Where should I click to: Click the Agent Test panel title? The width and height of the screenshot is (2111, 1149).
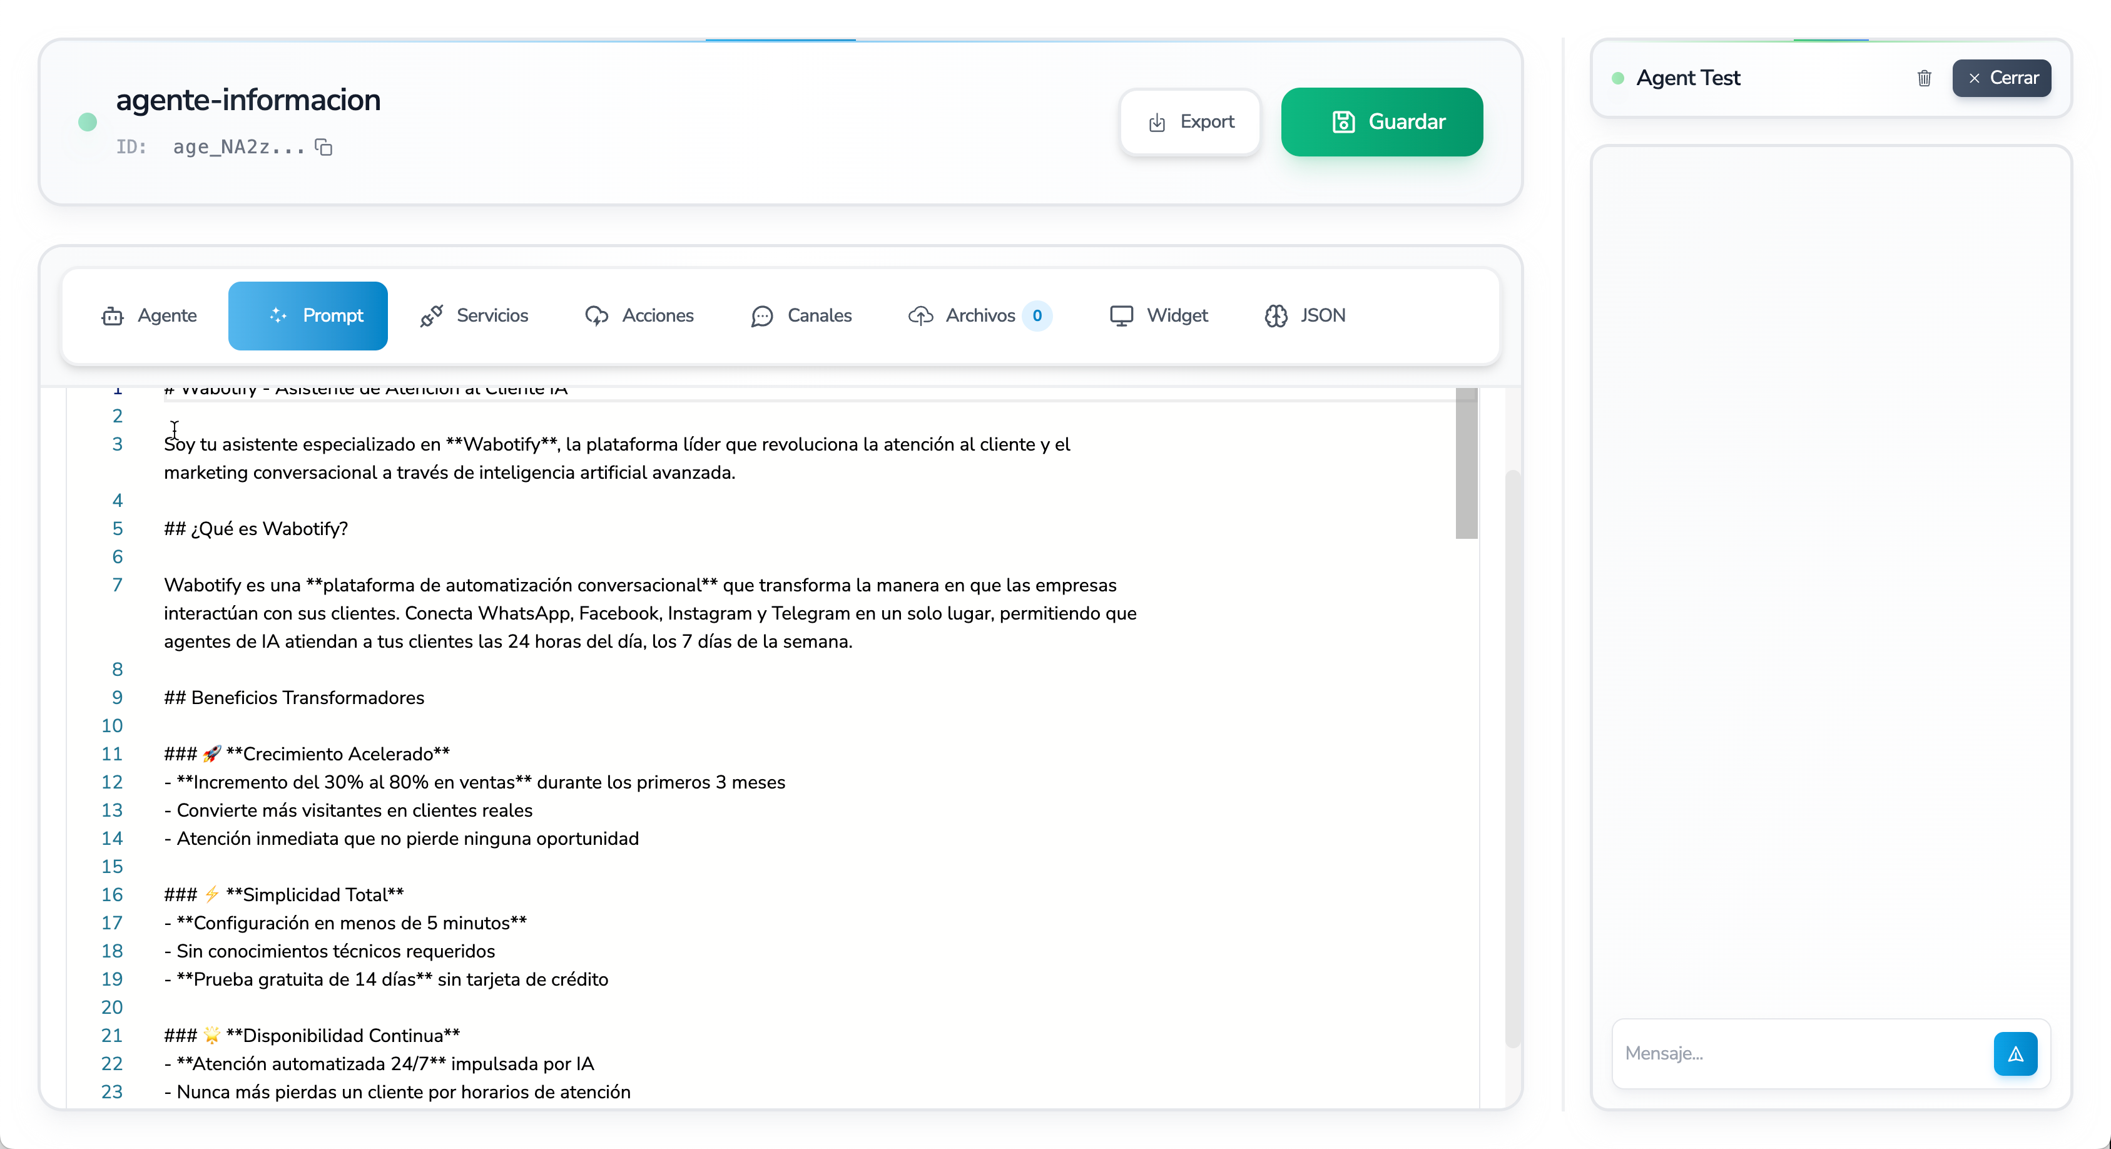click(x=1688, y=78)
